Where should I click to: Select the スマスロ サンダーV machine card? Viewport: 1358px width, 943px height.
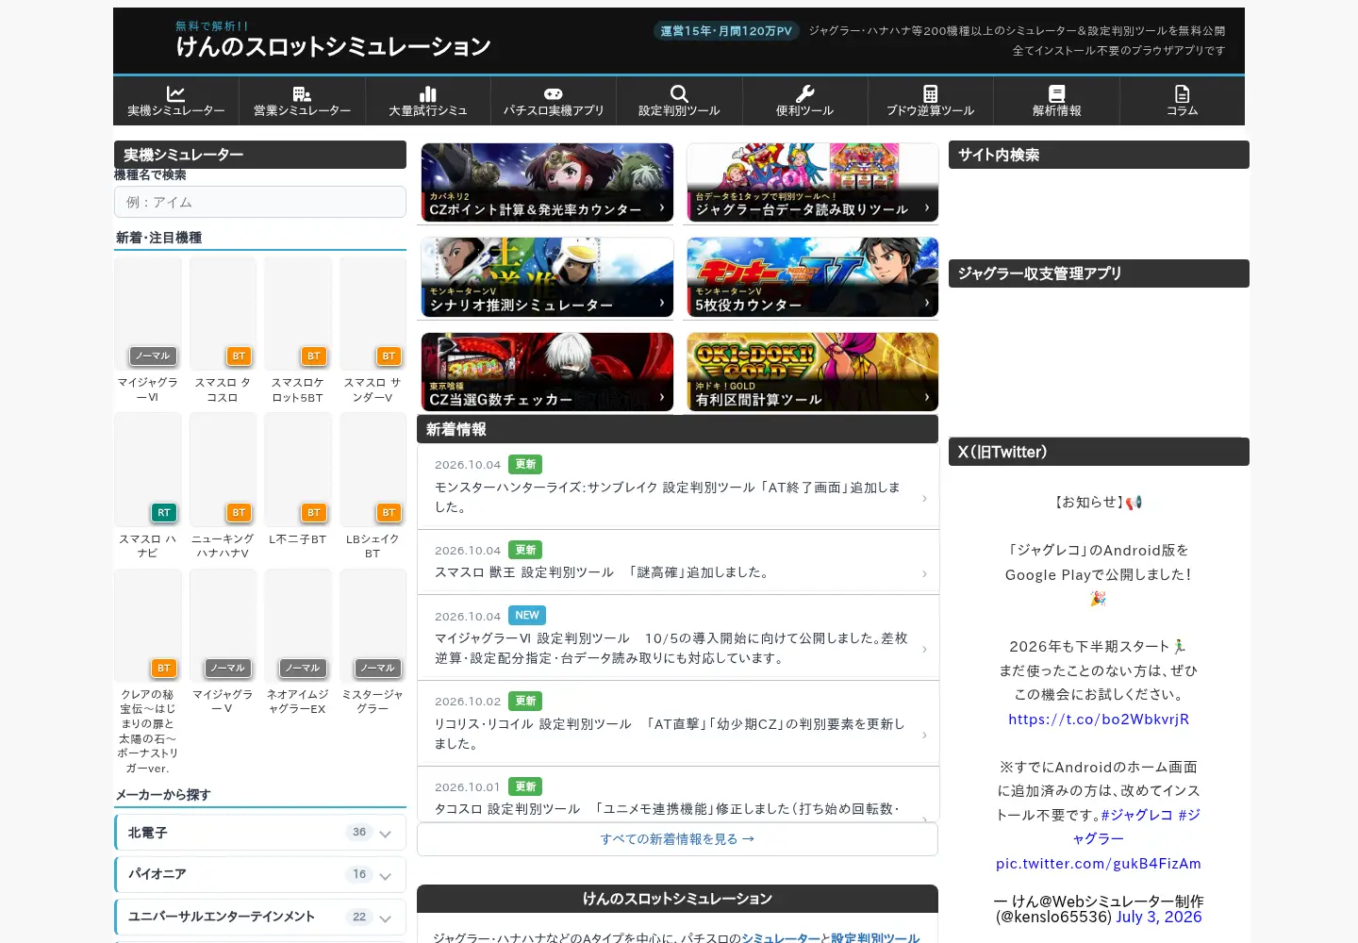click(x=373, y=331)
